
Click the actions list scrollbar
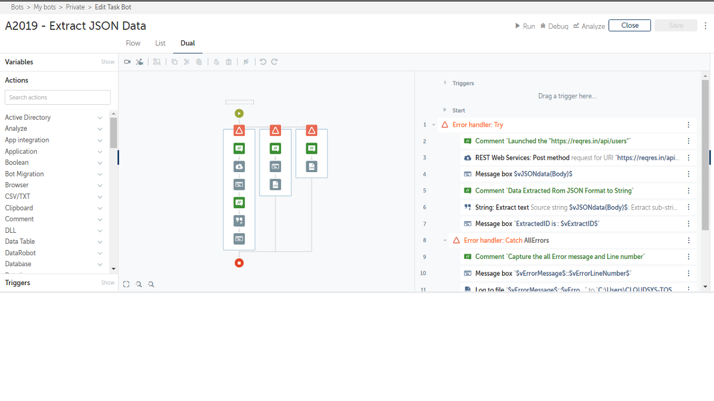[114, 133]
